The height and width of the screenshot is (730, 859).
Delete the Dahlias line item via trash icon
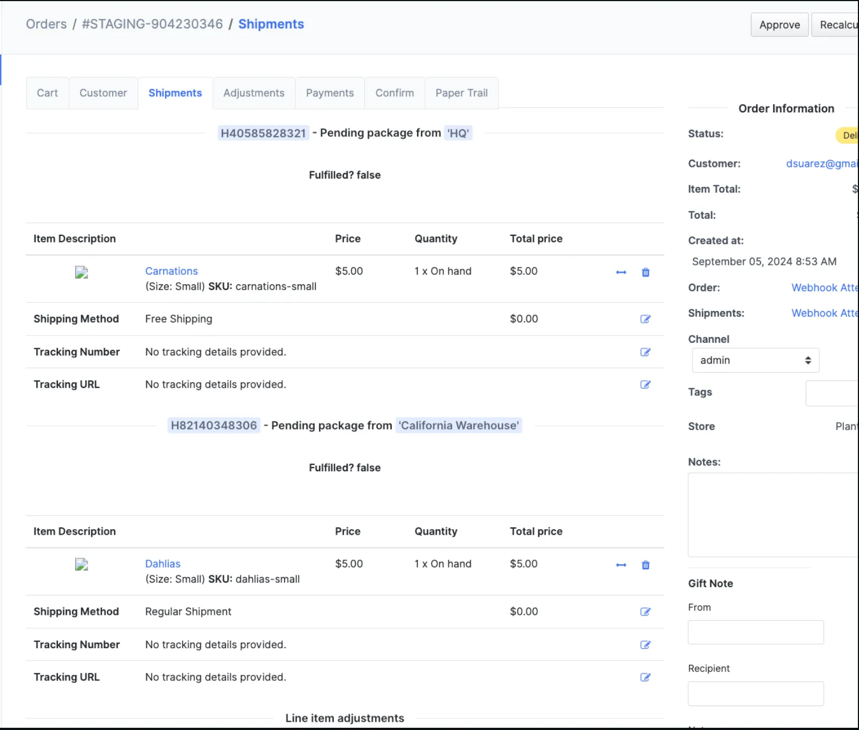[646, 565]
